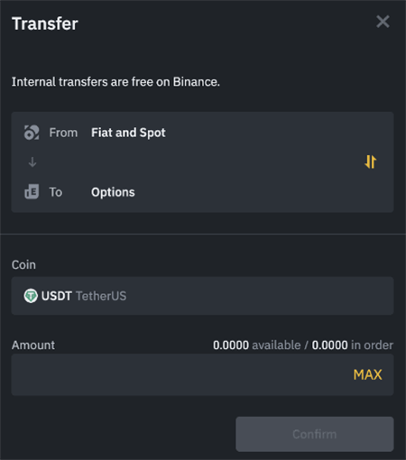The width and height of the screenshot is (406, 460).
Task: Click the 0.0000 available balance text
Action: [257, 345]
